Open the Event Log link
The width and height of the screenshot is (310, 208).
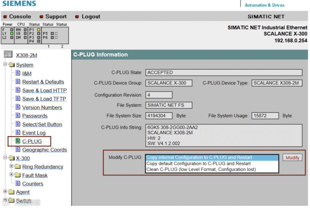pos(34,133)
